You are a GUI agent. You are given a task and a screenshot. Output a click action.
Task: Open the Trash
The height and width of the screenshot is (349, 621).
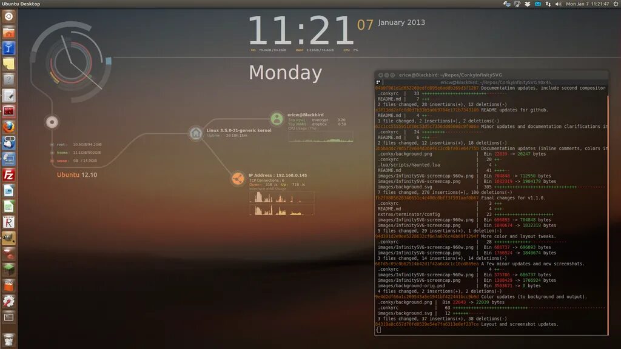8,339
